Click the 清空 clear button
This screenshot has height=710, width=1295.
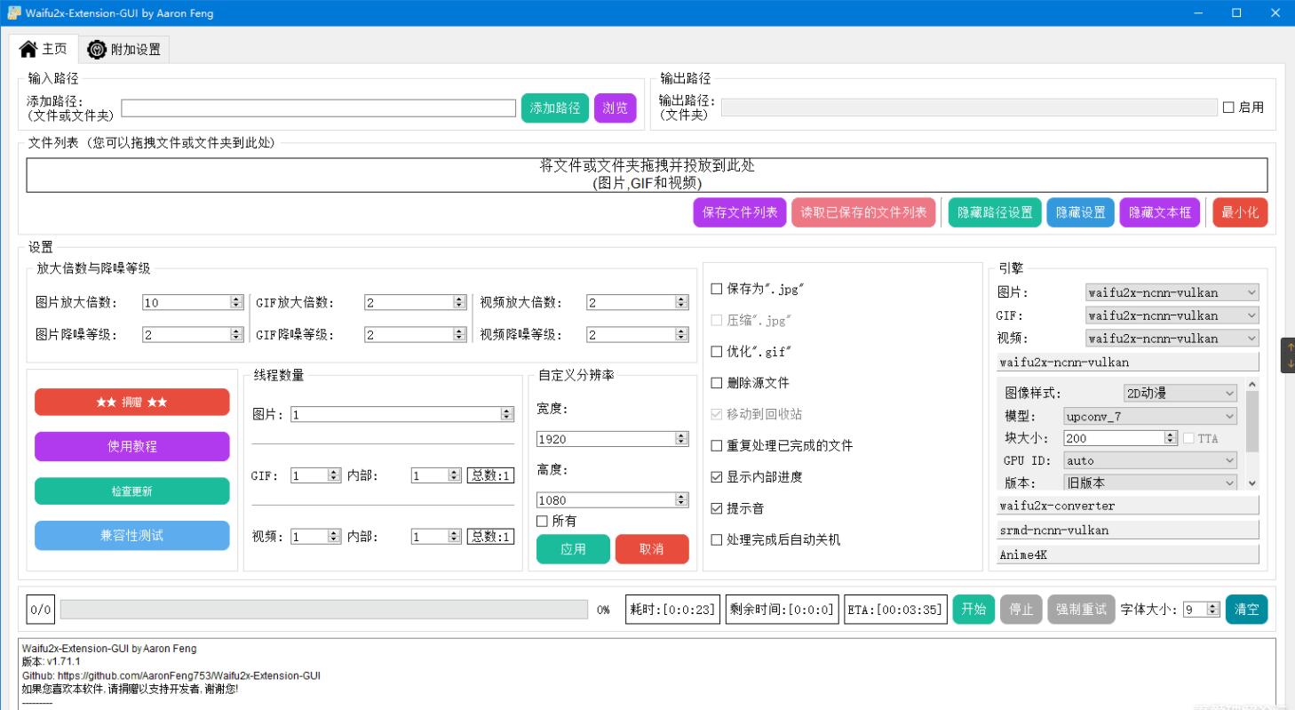pyautogui.click(x=1247, y=610)
